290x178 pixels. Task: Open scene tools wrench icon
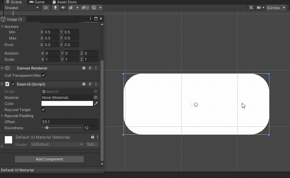tap(251, 8)
